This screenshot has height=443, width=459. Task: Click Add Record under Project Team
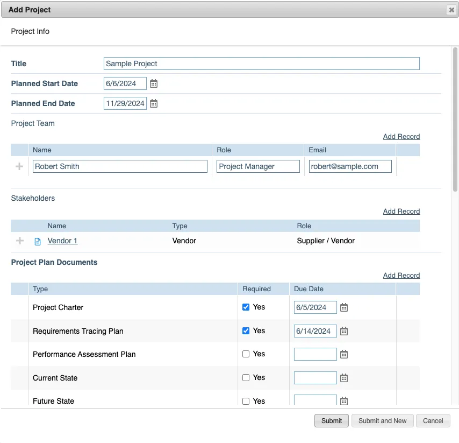pos(401,136)
